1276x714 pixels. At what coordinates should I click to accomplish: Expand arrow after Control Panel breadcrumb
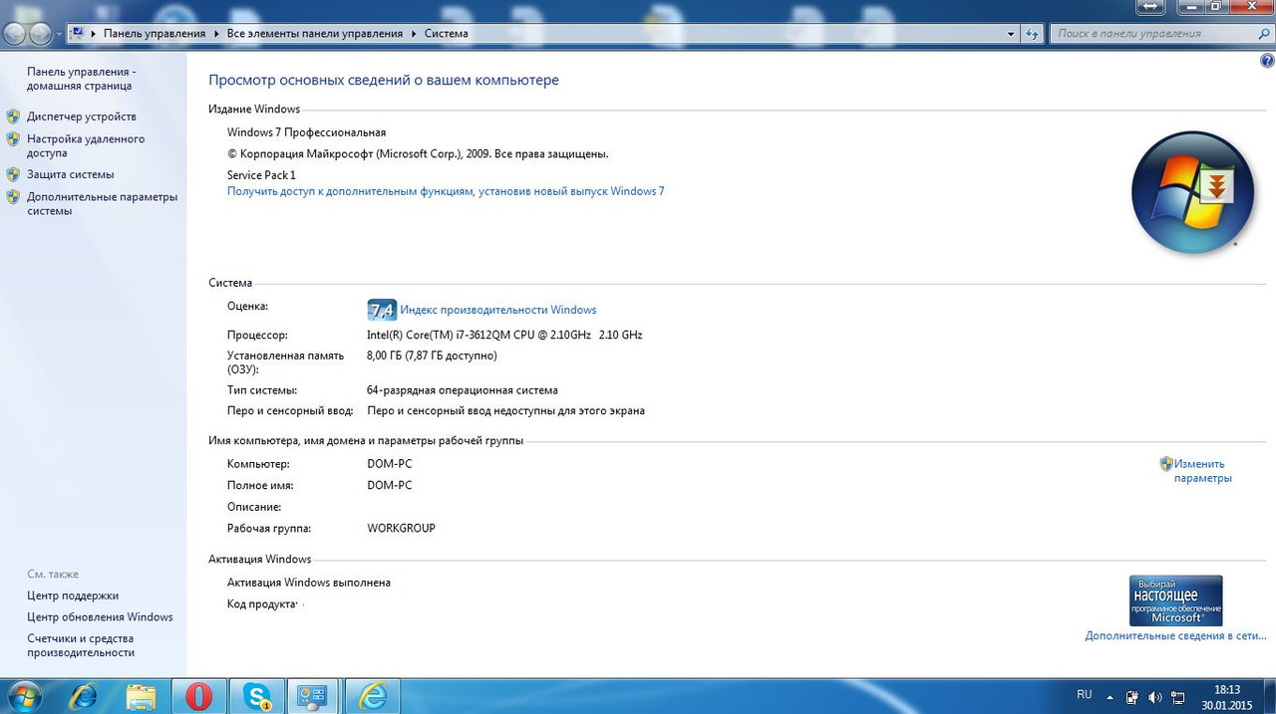215,33
